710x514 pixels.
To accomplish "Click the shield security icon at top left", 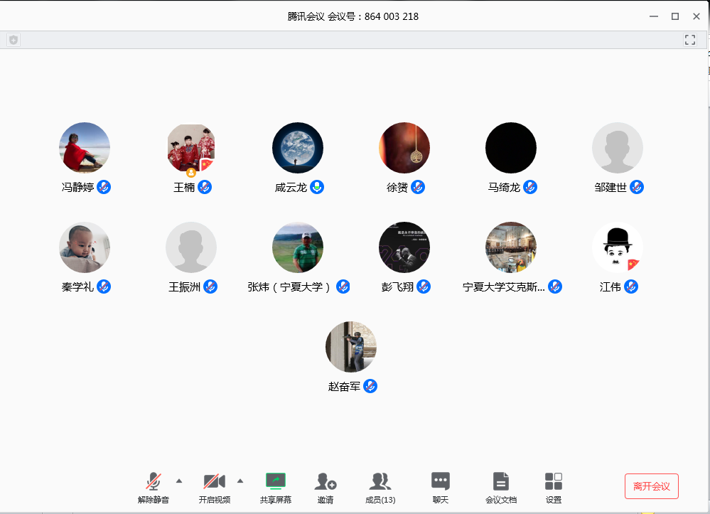I will pos(14,40).
